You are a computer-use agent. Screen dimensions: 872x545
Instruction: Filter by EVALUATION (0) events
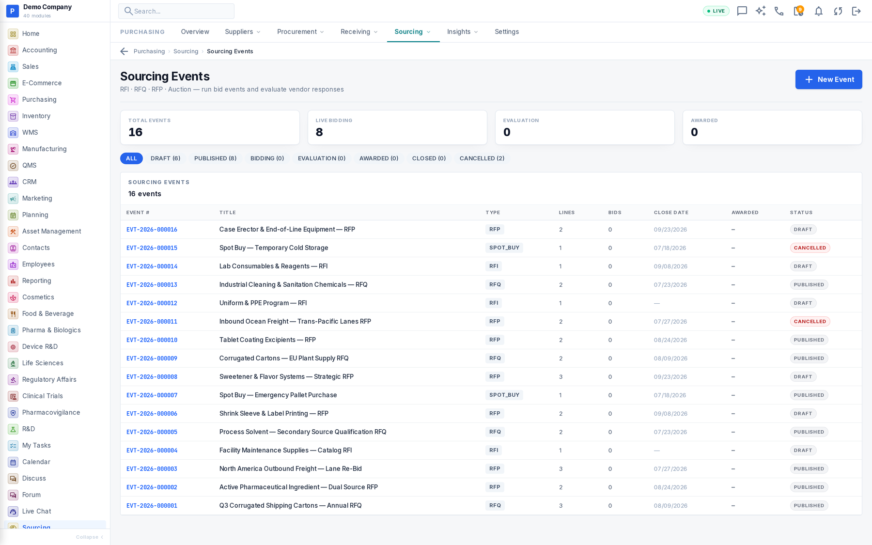point(322,158)
